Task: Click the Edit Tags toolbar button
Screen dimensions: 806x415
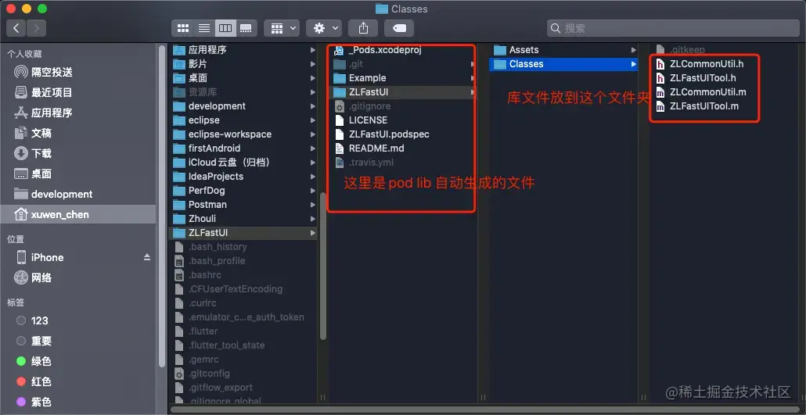Action: (399, 27)
